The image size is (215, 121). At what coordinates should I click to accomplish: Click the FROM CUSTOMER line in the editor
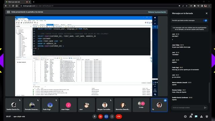click(44, 39)
